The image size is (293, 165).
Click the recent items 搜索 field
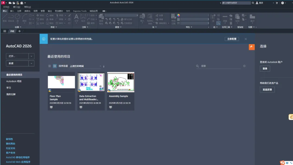pos(221,66)
